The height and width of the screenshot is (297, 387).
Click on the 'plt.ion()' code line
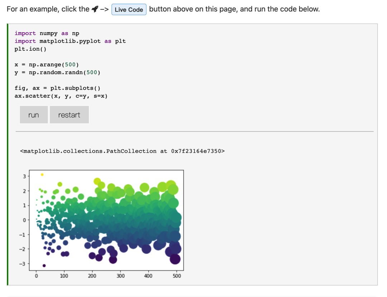click(x=30, y=49)
